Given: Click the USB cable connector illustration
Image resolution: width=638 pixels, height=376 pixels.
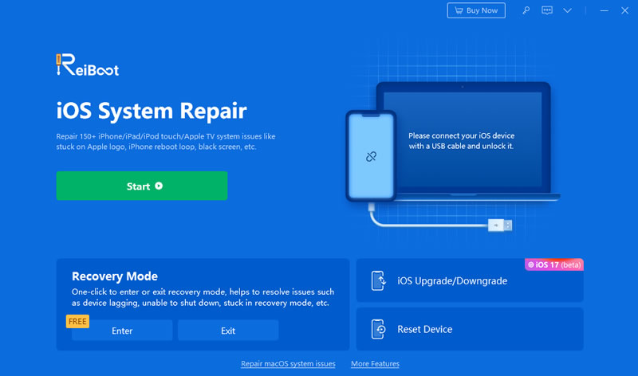Looking at the screenshot, I should (500, 225).
